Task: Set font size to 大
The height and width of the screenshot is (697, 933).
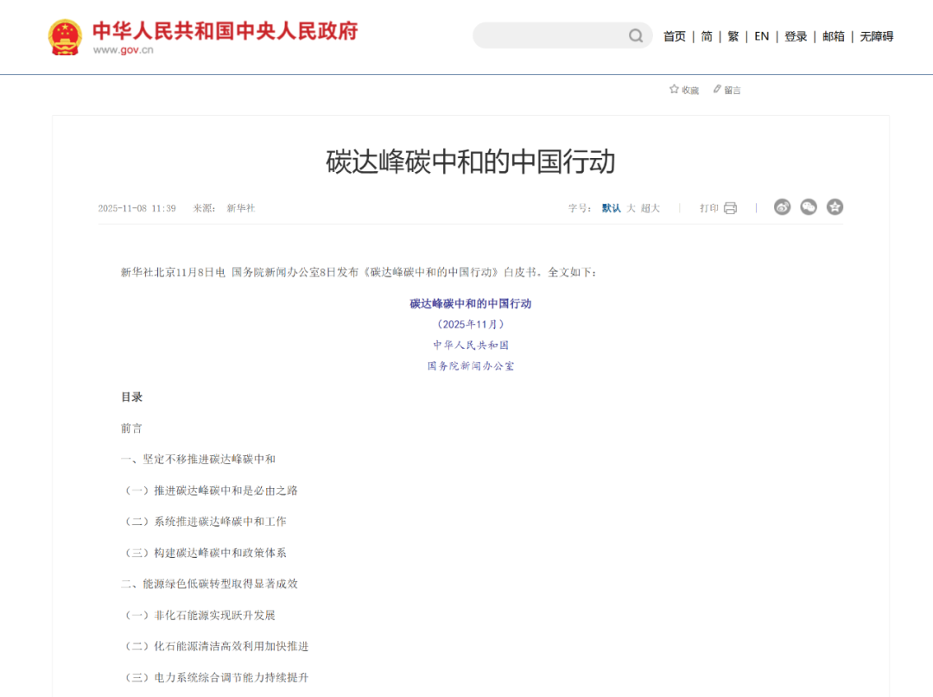Action: point(632,208)
